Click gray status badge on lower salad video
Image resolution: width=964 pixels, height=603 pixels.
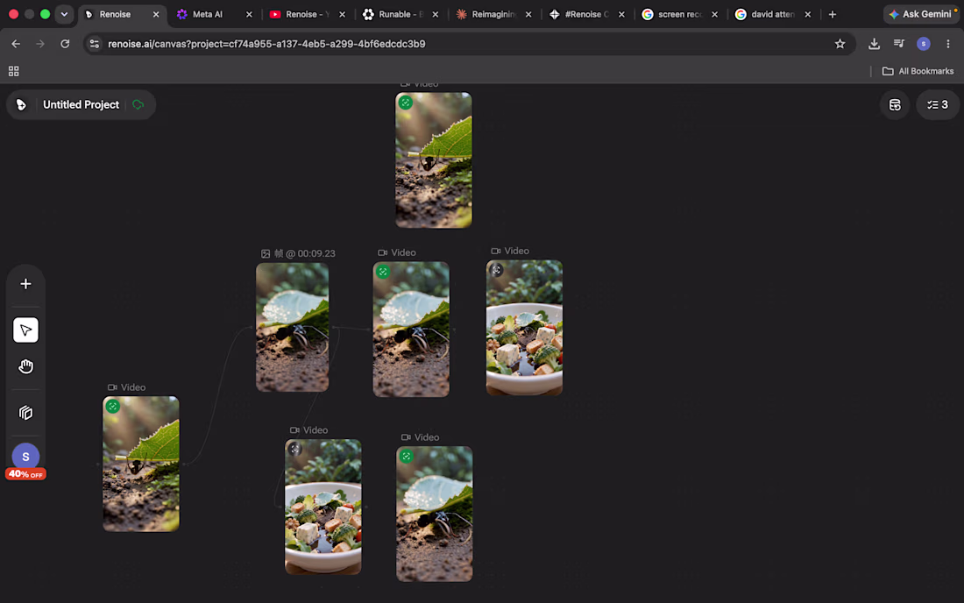point(294,450)
